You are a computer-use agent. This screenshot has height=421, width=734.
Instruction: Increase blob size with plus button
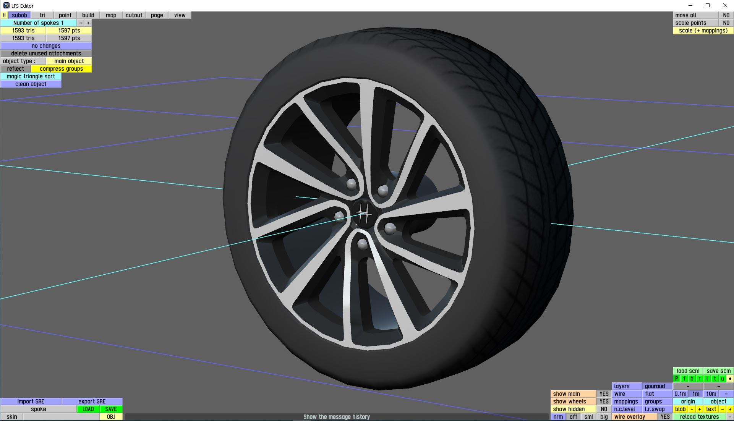pyautogui.click(x=699, y=409)
